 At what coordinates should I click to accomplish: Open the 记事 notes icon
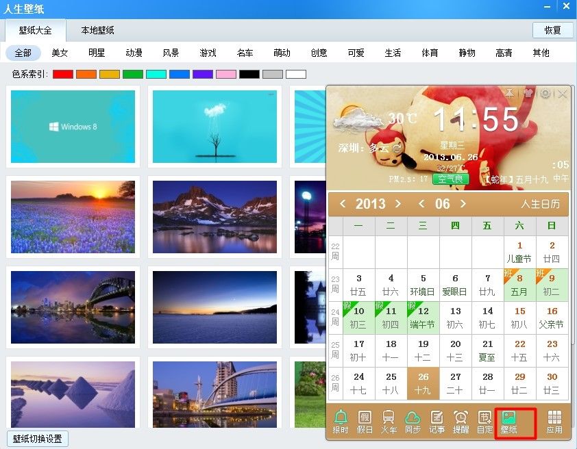point(437,422)
